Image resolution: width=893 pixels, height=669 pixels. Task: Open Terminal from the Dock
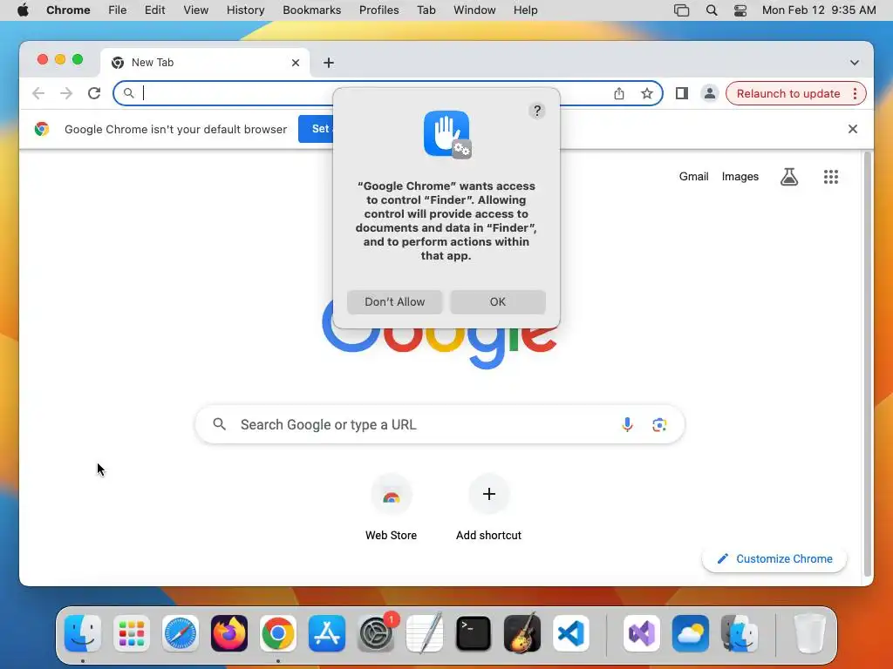474,633
